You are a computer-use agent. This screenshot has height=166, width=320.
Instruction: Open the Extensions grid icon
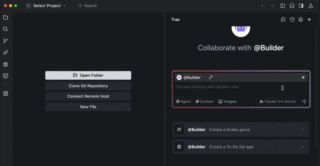click(x=6, y=94)
